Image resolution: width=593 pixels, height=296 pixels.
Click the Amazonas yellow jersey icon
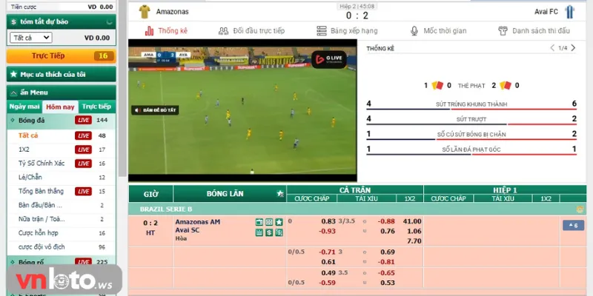click(144, 11)
